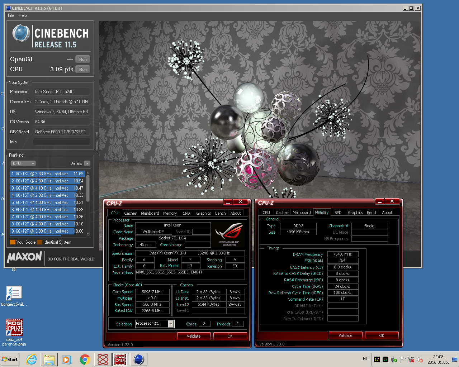Open Processor #1 selection dropdown
459x367 pixels.
[x=171, y=324]
